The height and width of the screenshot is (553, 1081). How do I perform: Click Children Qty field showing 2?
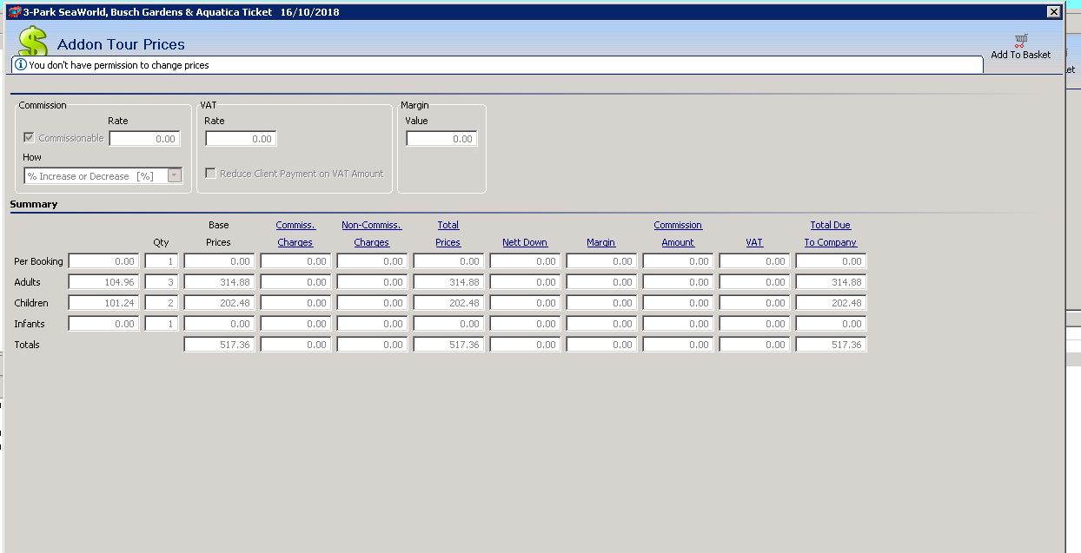(x=162, y=303)
